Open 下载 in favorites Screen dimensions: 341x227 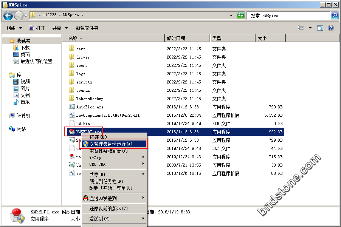pos(25,48)
